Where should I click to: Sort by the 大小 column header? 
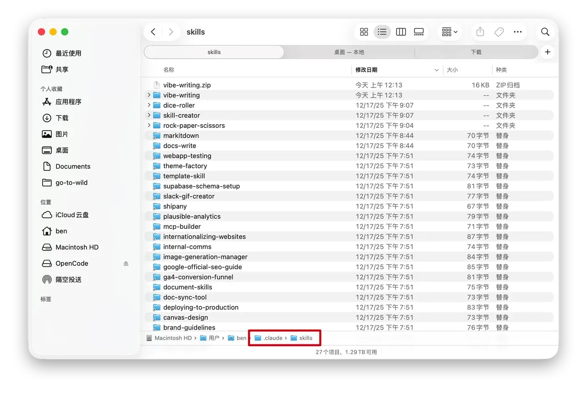(452, 70)
